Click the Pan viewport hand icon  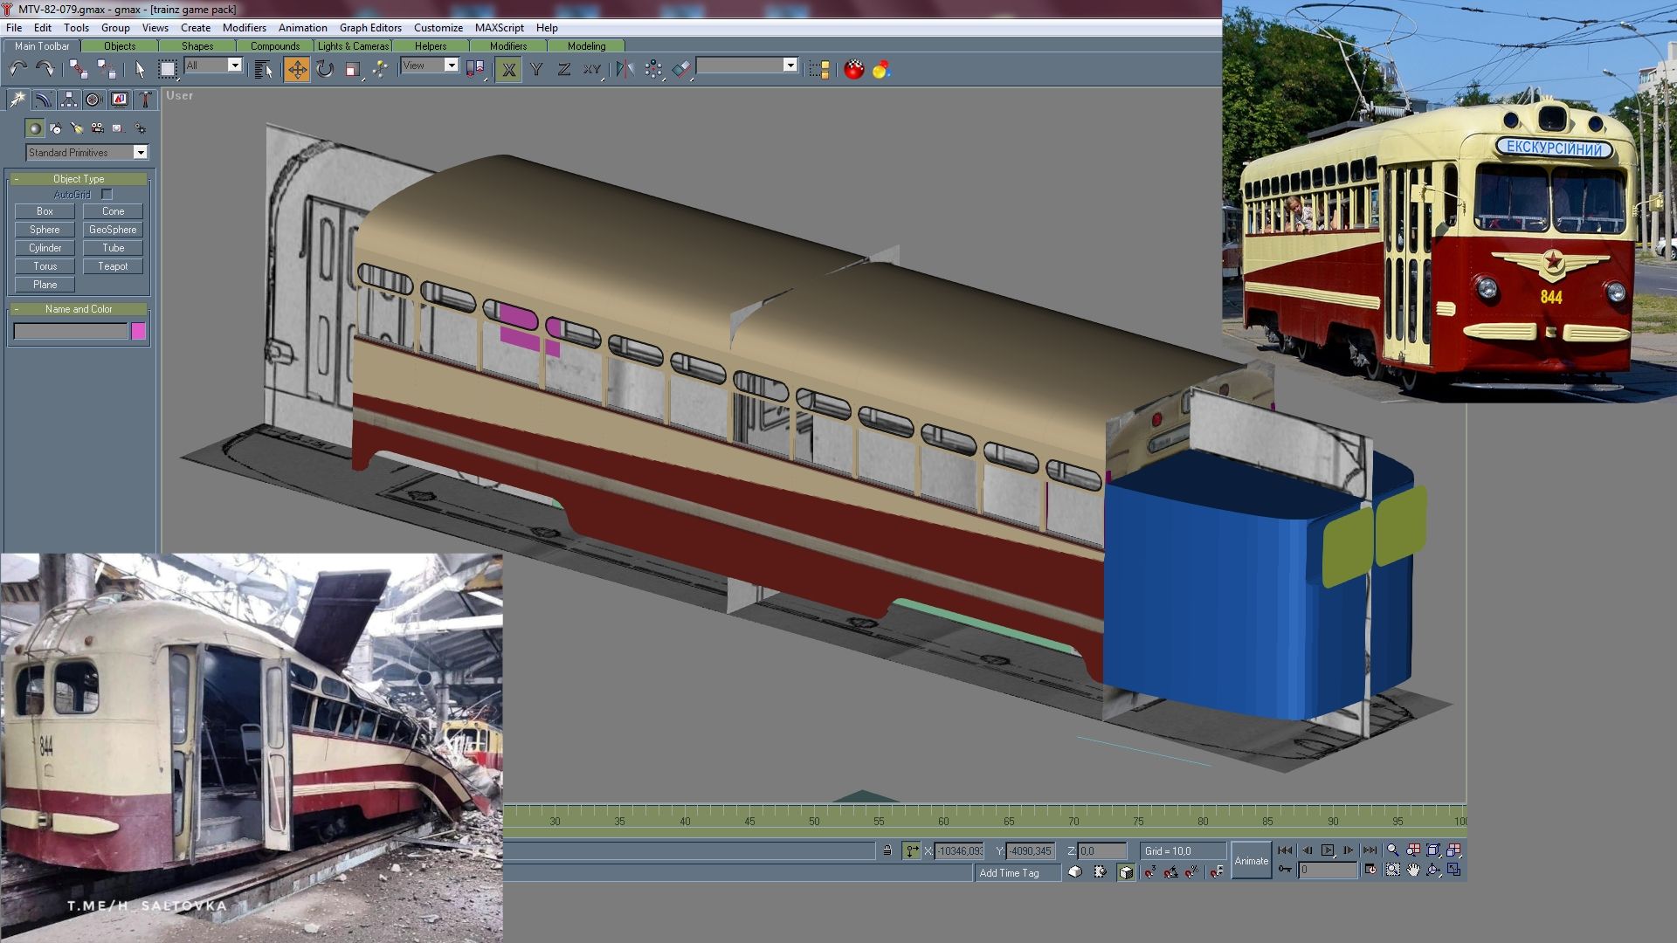[1413, 870]
